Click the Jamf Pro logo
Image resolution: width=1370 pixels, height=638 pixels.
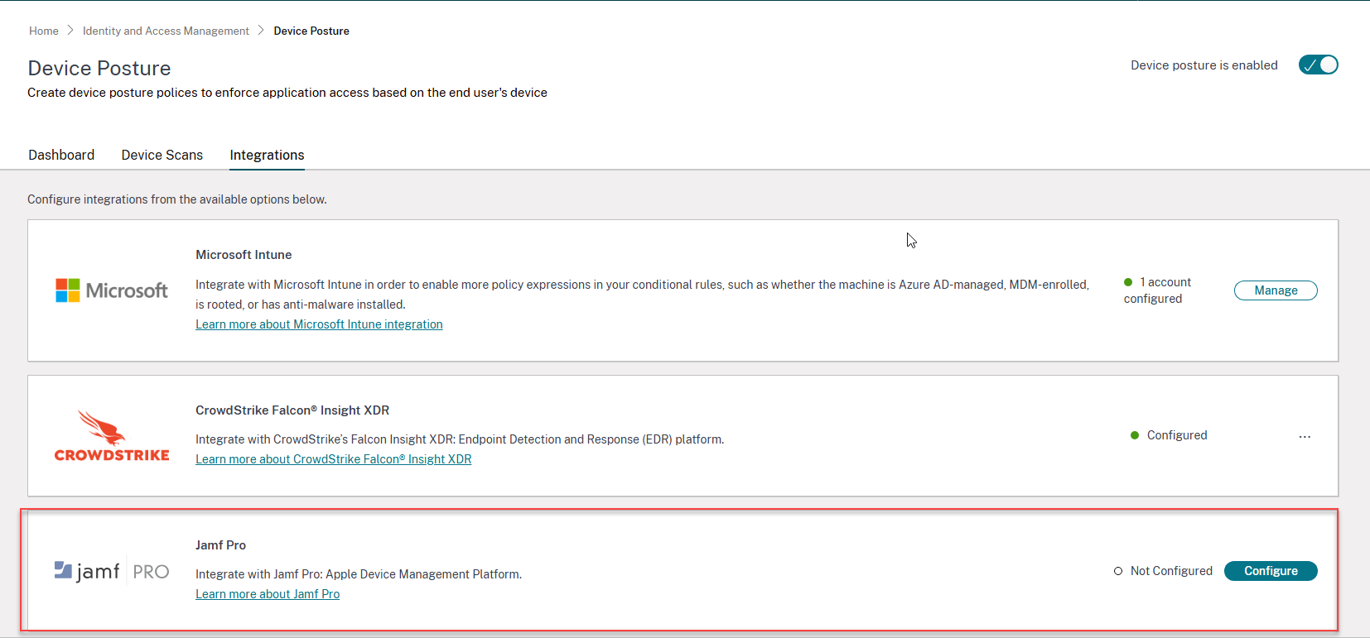pyautogui.click(x=112, y=571)
